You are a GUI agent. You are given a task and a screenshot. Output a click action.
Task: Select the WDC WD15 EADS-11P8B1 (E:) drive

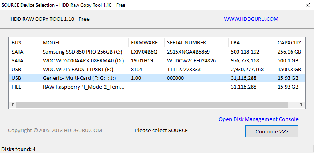pos(157,70)
